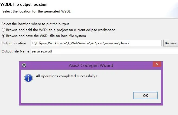
Task: Click the Output File Name field containing services.wsdl
Action: tap(104, 51)
